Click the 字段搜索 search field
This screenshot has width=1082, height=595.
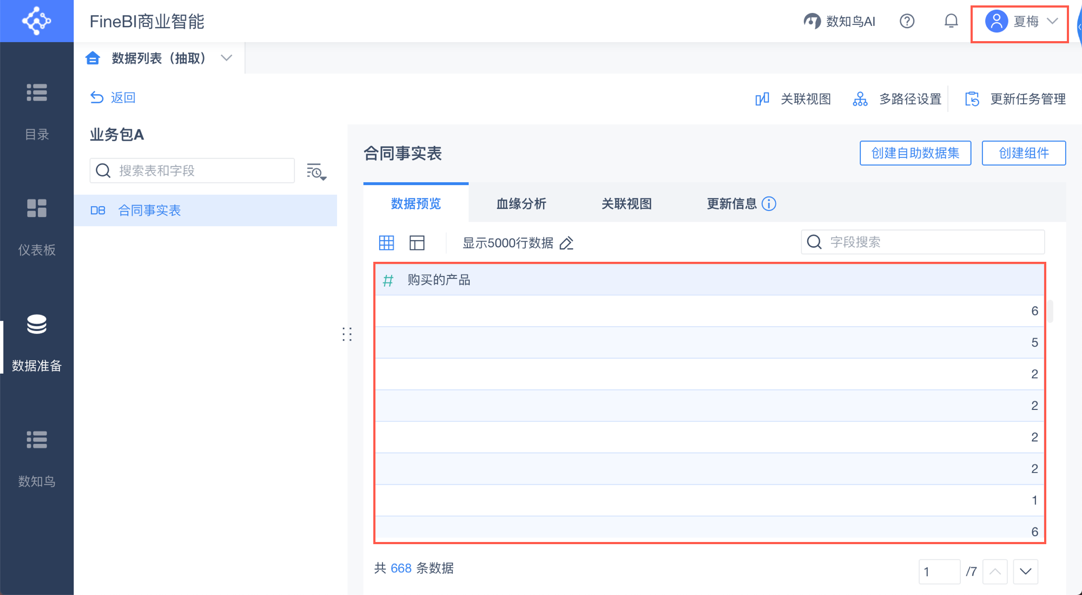coord(931,242)
